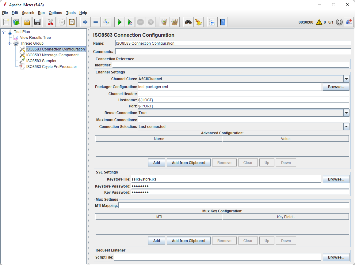Select ISO8583 Message Component tree item
The height and width of the screenshot is (265, 355).
point(52,55)
